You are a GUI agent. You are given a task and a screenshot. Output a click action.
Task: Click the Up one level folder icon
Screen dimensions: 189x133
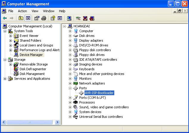coord(21,18)
